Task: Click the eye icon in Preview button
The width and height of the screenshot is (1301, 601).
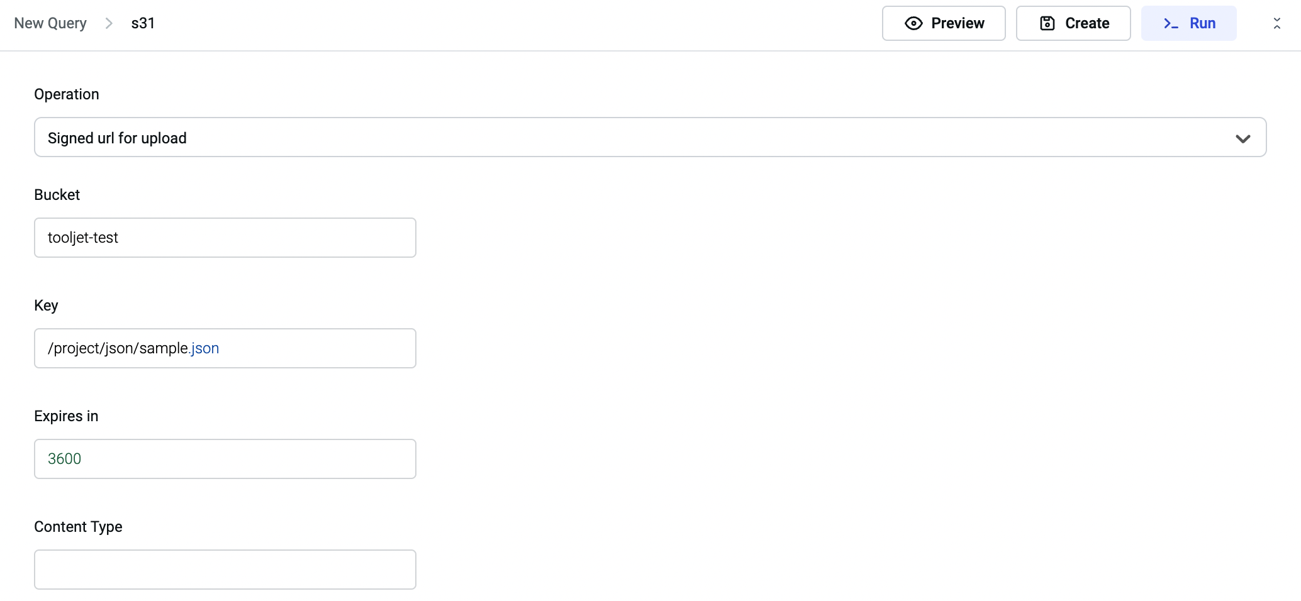Action: 913,23
